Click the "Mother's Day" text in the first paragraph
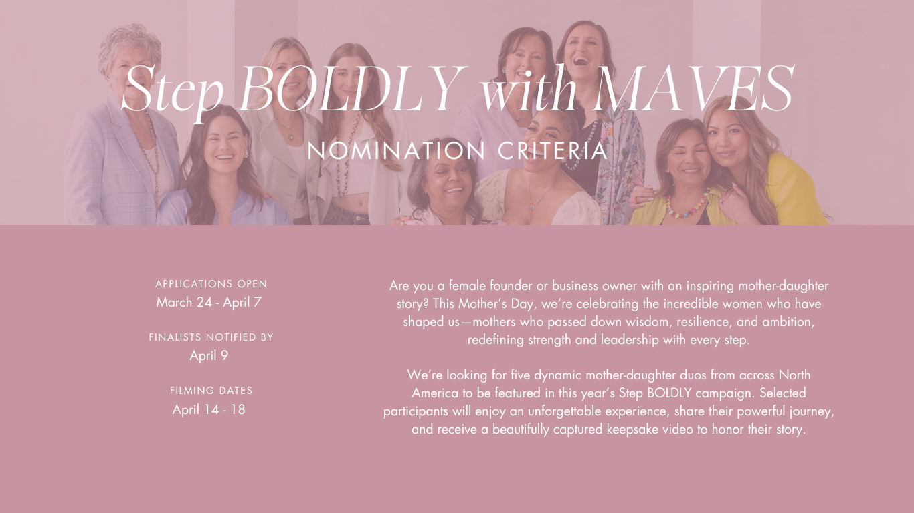 click(496, 304)
